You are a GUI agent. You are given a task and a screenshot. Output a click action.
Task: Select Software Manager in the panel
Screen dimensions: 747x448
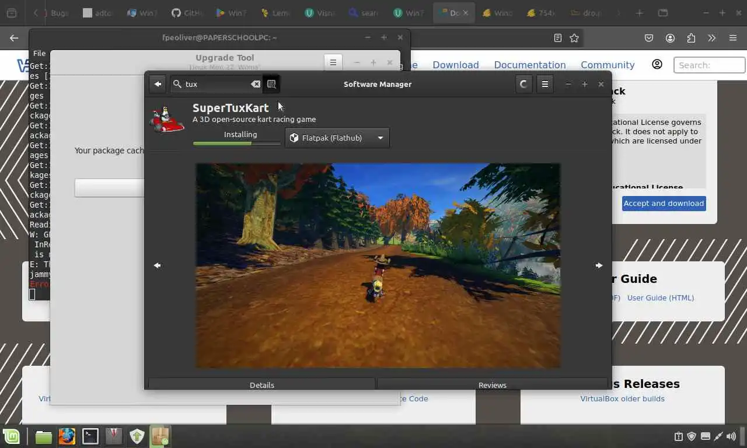click(x=160, y=436)
